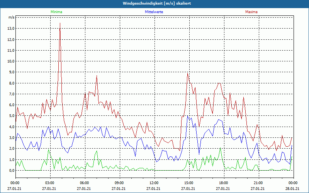
Task: Click the Maxima legend label
Action: pyautogui.click(x=251, y=12)
